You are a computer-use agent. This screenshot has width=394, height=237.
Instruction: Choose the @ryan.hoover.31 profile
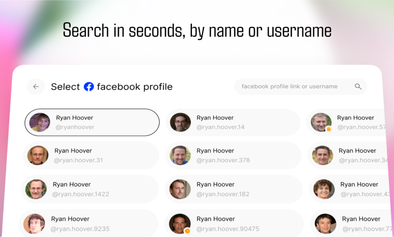[x=91, y=155]
